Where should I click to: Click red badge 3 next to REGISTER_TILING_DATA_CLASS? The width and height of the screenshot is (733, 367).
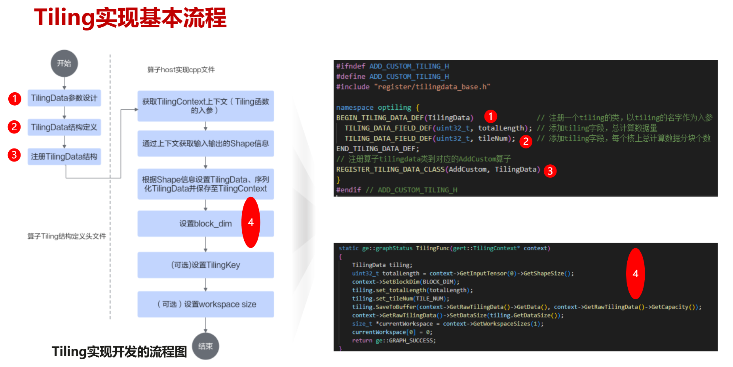coord(550,171)
